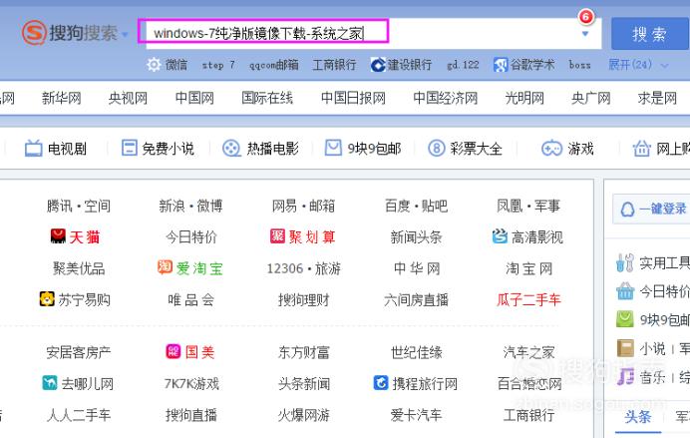Open 12306·旅游 site link
The width and height of the screenshot is (690, 438).
coord(304,268)
